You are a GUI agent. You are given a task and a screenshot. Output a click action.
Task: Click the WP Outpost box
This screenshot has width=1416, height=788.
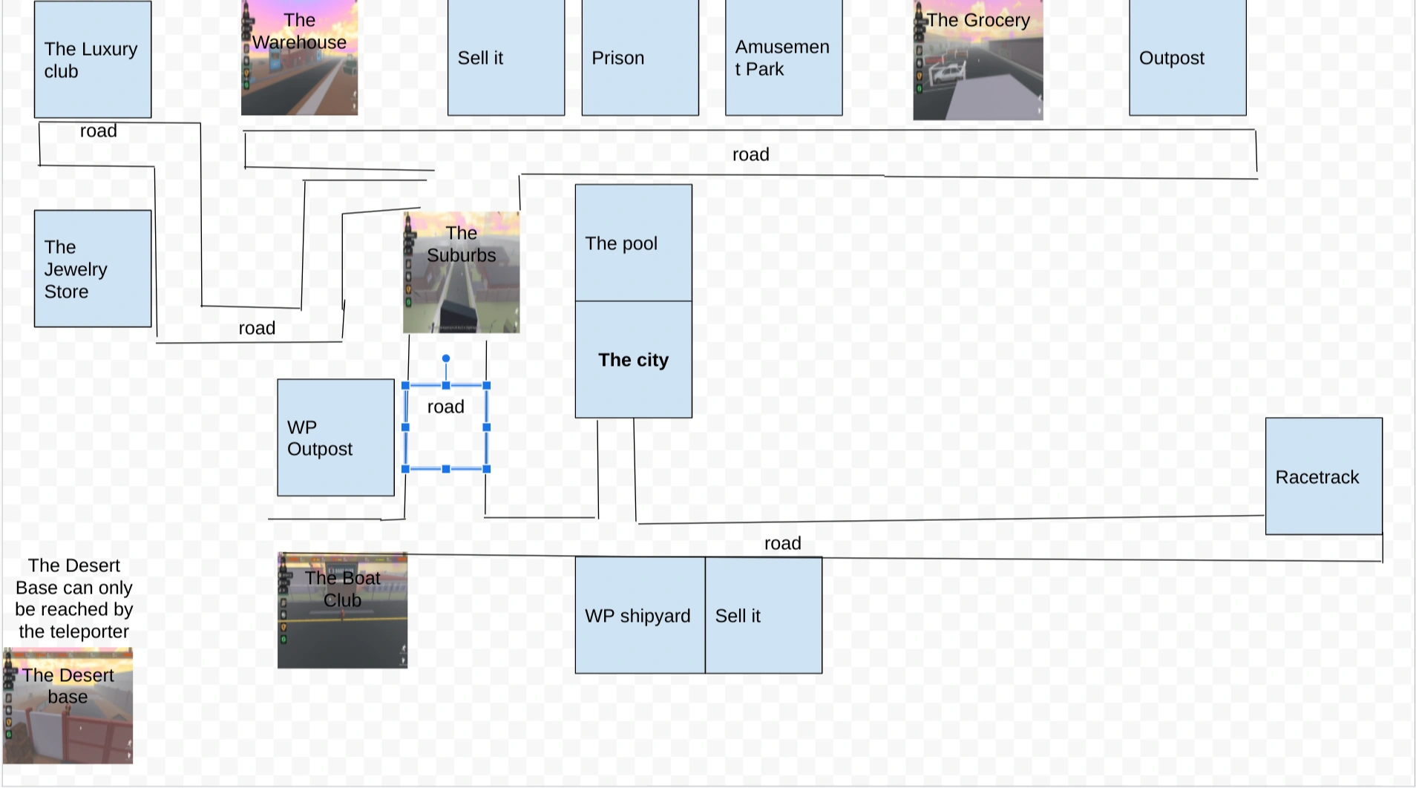click(x=335, y=438)
